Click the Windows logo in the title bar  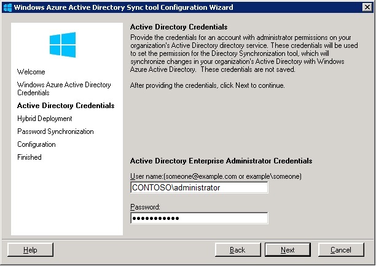point(7,7)
